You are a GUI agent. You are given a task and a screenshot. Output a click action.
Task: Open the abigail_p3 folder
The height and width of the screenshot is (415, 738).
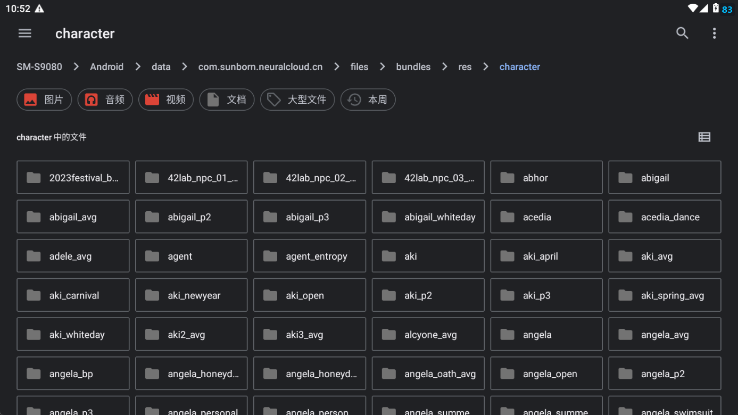(310, 217)
